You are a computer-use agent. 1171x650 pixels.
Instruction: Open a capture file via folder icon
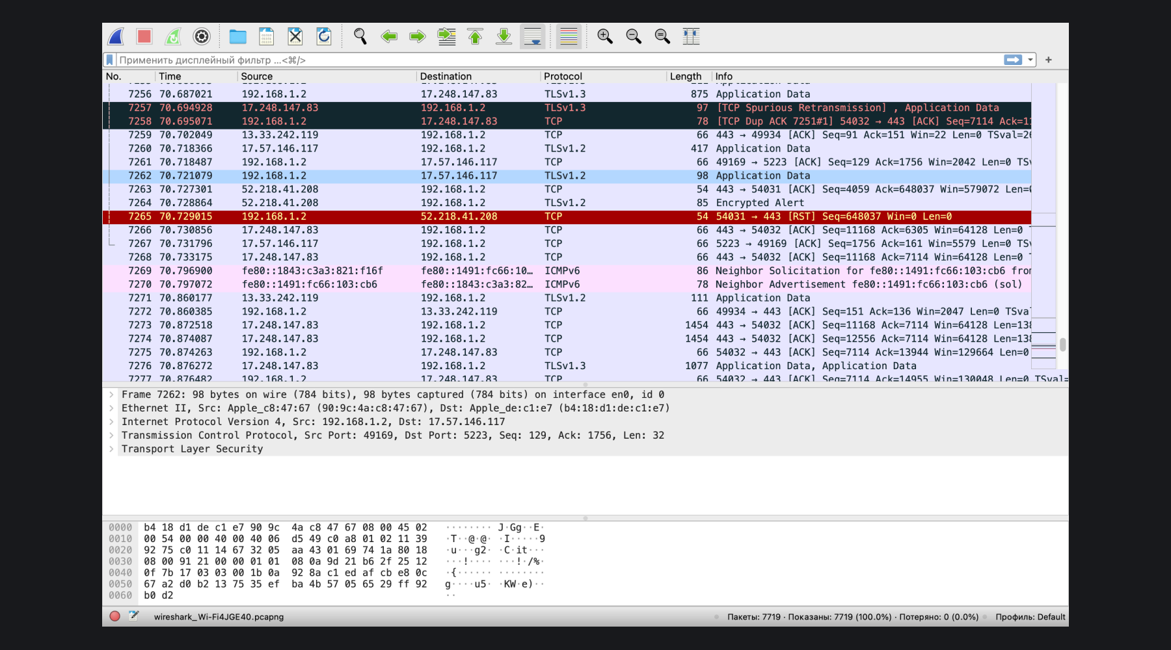[x=238, y=36]
